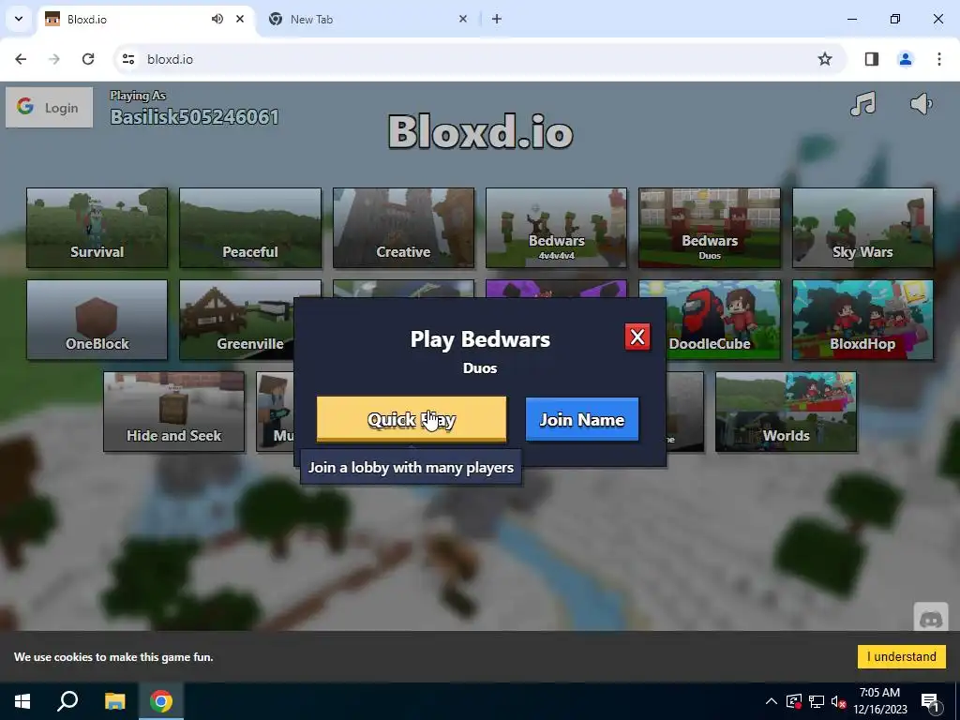The width and height of the screenshot is (960, 720).
Task: Go forward in browser history
Action: [x=54, y=59]
